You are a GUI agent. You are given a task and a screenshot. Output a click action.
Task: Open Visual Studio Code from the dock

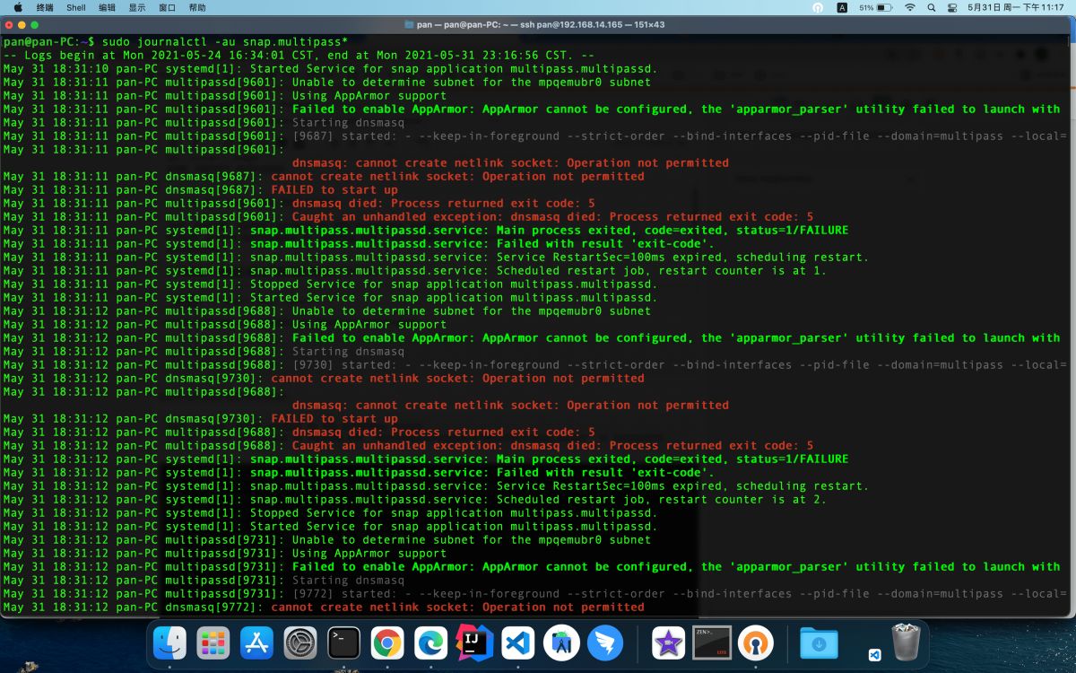point(518,642)
